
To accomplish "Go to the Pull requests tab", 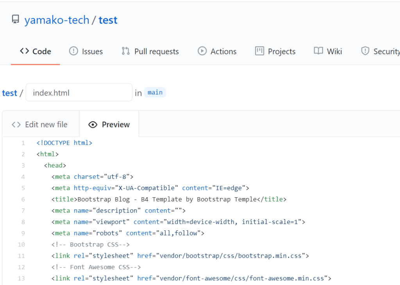I will click(x=150, y=51).
